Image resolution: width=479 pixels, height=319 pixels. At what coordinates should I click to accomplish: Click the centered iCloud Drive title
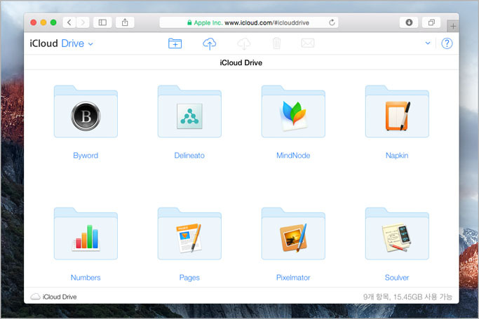[241, 62]
